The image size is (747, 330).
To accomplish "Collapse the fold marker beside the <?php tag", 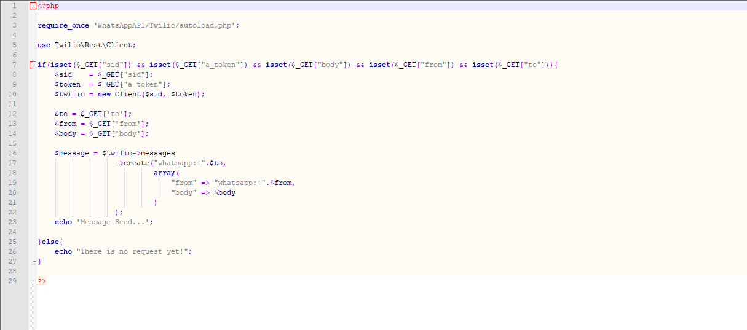I will pos(33,6).
